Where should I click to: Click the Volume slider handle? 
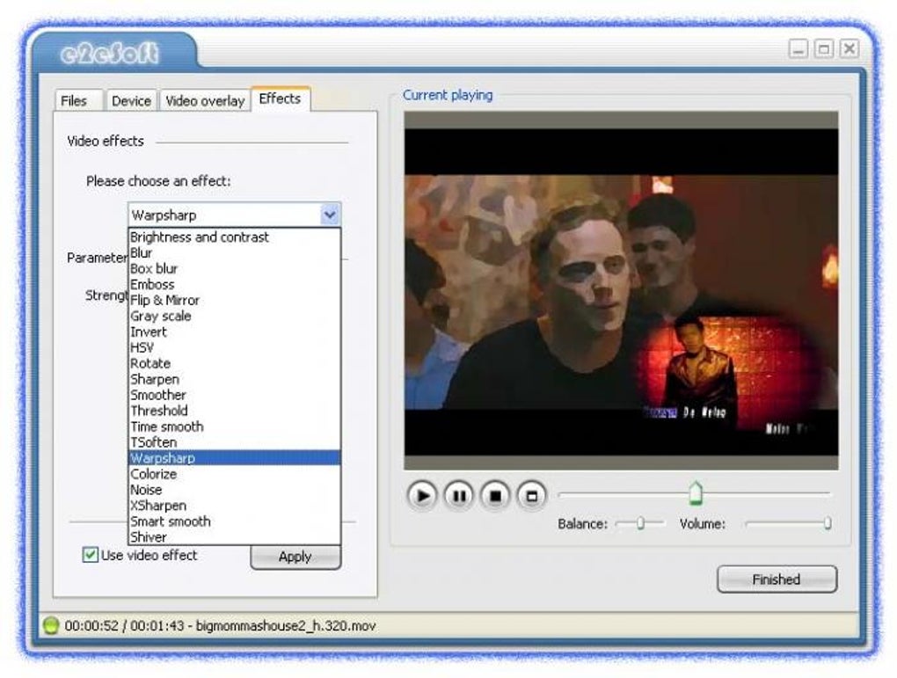pos(828,523)
